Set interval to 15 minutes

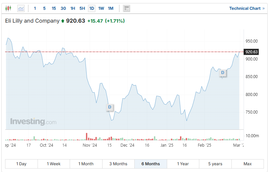(x=54, y=8)
